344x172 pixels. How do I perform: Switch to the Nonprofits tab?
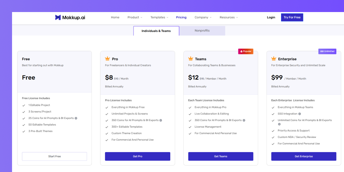click(x=202, y=31)
